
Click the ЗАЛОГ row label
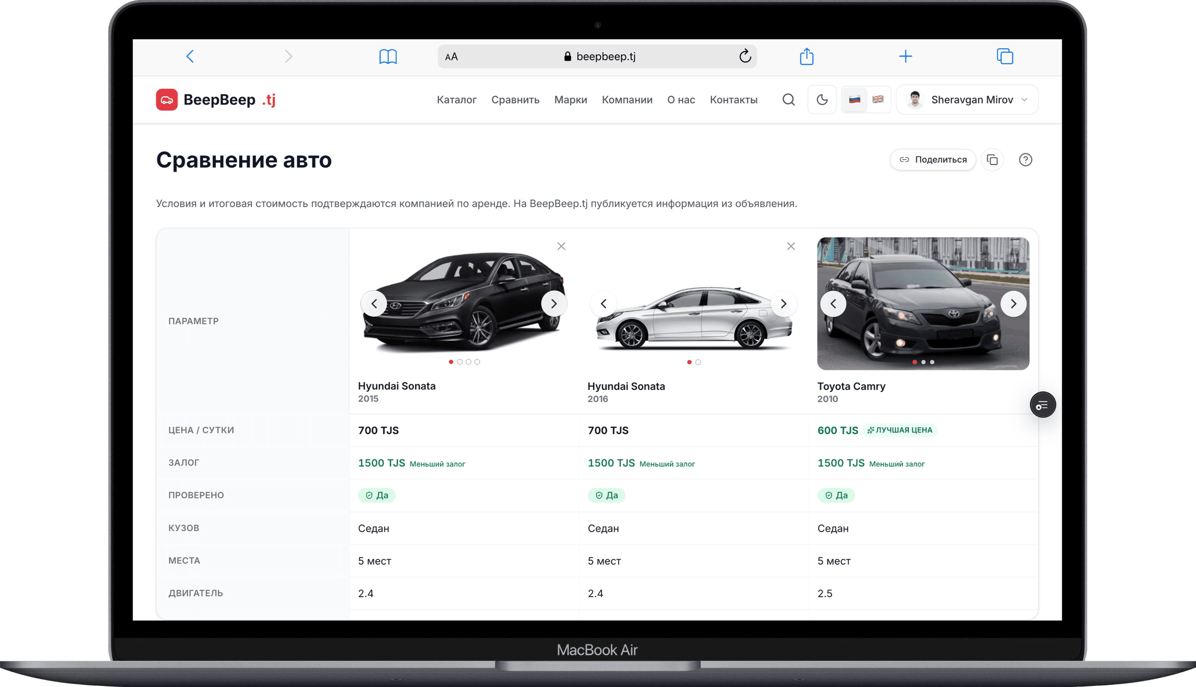[x=183, y=462]
